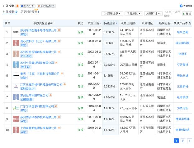The height and width of the screenshot is (148, 194).
Task: Expand the 所属地区 filter dropdown
Action: [134, 14]
